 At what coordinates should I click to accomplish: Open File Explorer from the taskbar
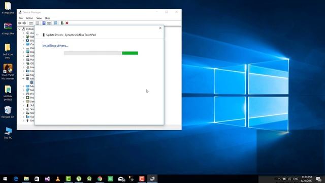click(26, 178)
